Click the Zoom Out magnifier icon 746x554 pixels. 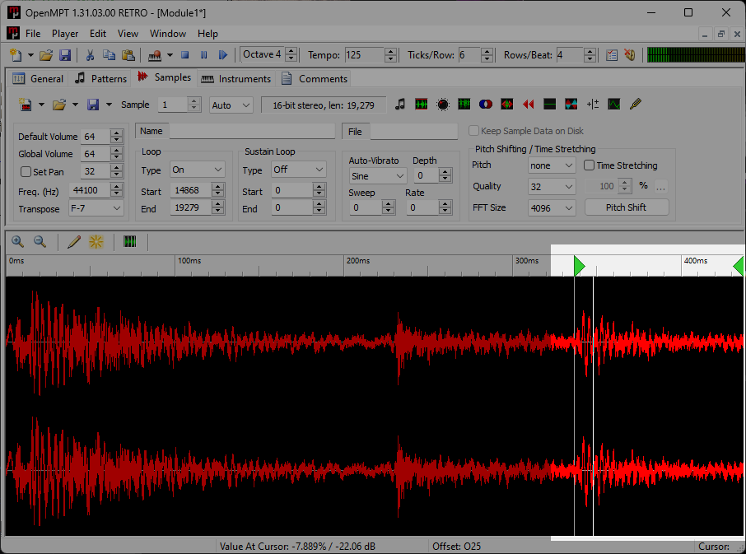pos(40,242)
